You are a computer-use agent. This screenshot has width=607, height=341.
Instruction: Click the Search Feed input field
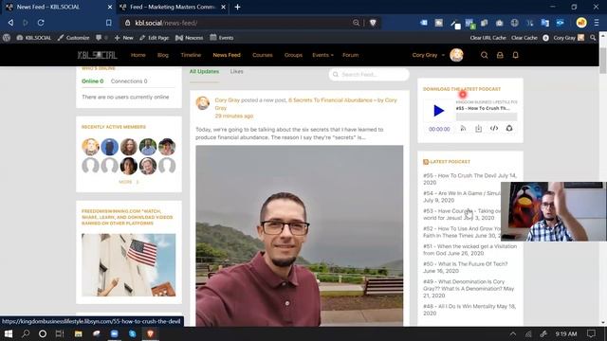coord(369,74)
